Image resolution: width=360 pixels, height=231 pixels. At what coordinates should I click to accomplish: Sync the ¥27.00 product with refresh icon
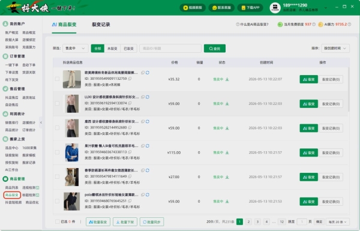(x=148, y=170)
